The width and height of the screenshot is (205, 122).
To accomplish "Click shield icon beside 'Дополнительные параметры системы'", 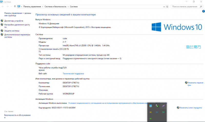I will pos(2,35).
